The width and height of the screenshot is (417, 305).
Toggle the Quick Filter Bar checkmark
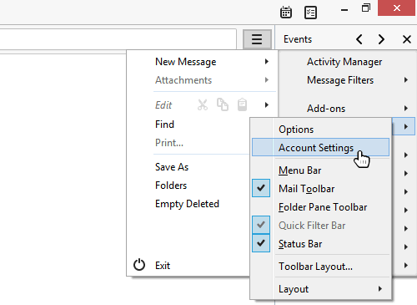coord(261,225)
